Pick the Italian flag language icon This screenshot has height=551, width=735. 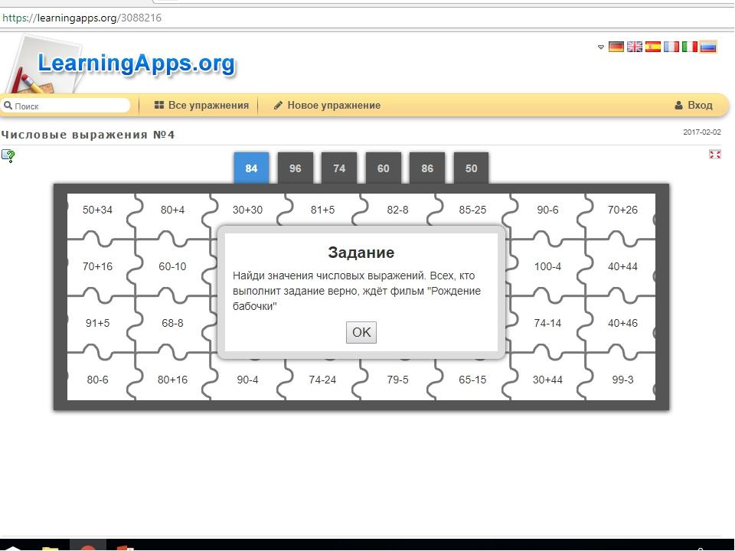coord(689,47)
